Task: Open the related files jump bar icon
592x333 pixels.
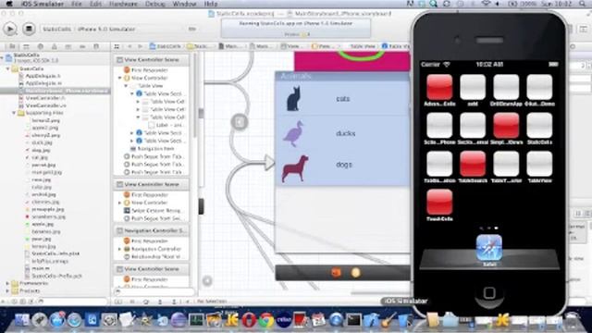Action: click(x=117, y=46)
